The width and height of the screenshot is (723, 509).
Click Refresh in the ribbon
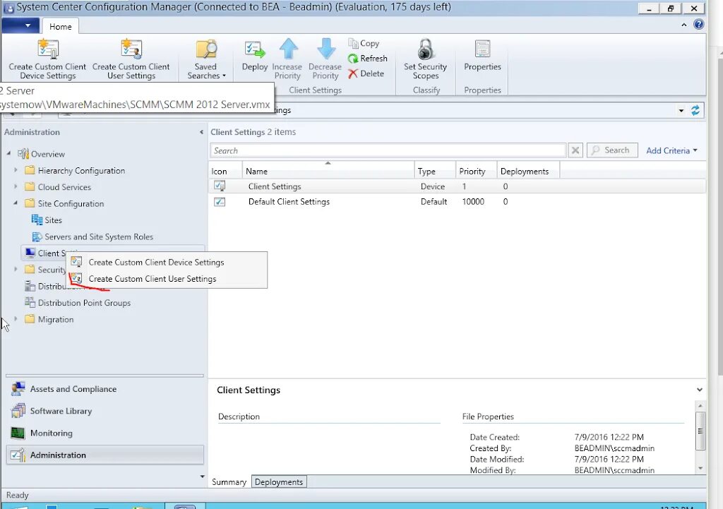click(367, 59)
